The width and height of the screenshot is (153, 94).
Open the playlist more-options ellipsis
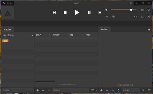tap(113, 90)
